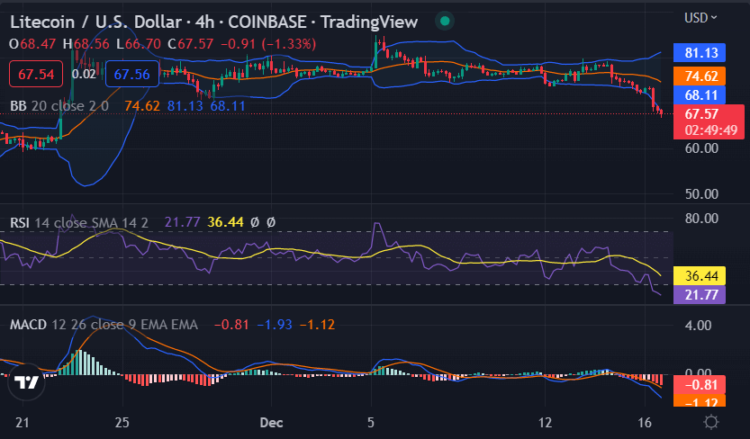Click the red -0.81 MACD histogram label
The height and width of the screenshot is (439, 750).
700,384
